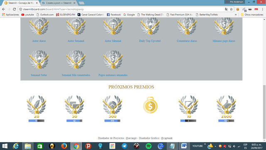
Task: Reload the current page
Action: click(15, 9)
